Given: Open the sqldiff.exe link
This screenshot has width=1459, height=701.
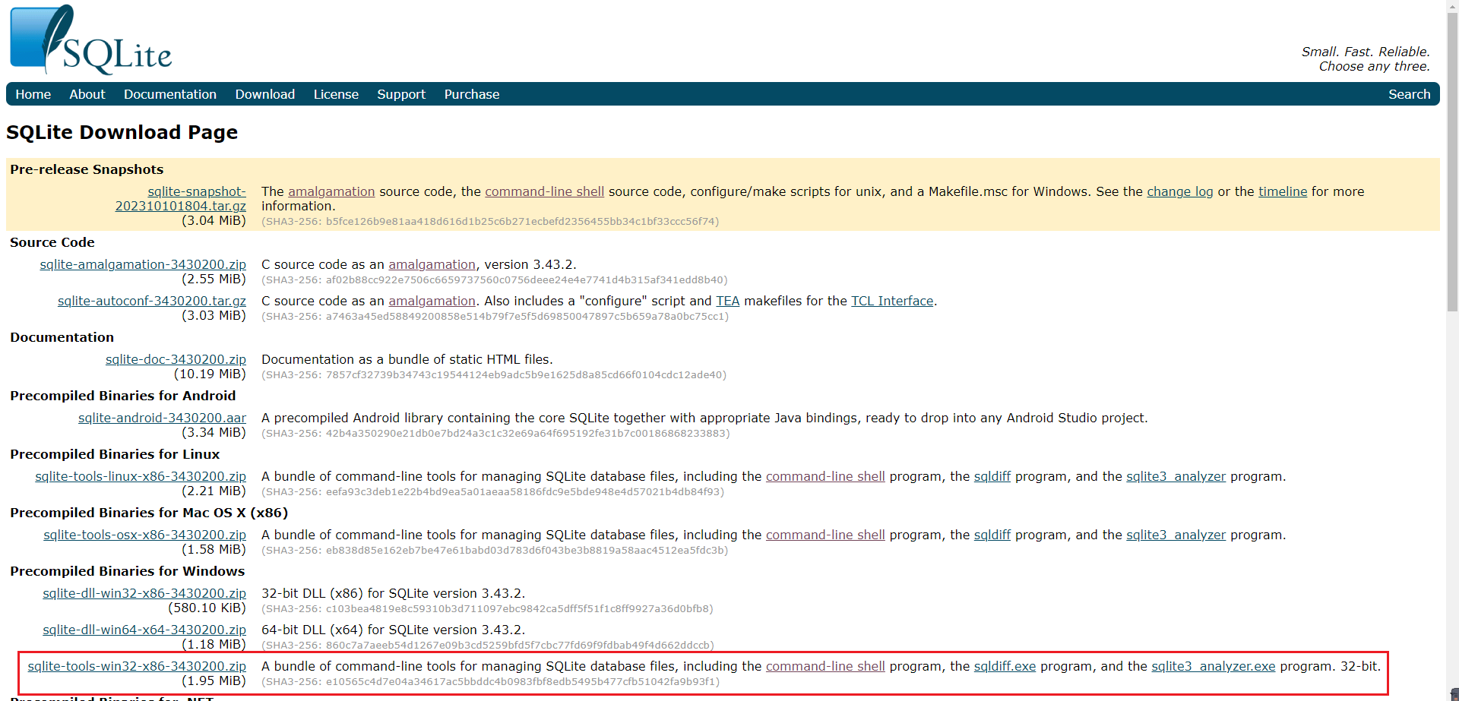Looking at the screenshot, I should click(1005, 666).
